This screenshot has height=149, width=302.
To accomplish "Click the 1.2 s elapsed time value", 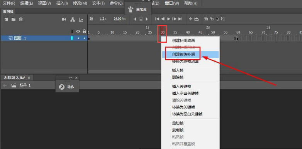I will [103, 19].
